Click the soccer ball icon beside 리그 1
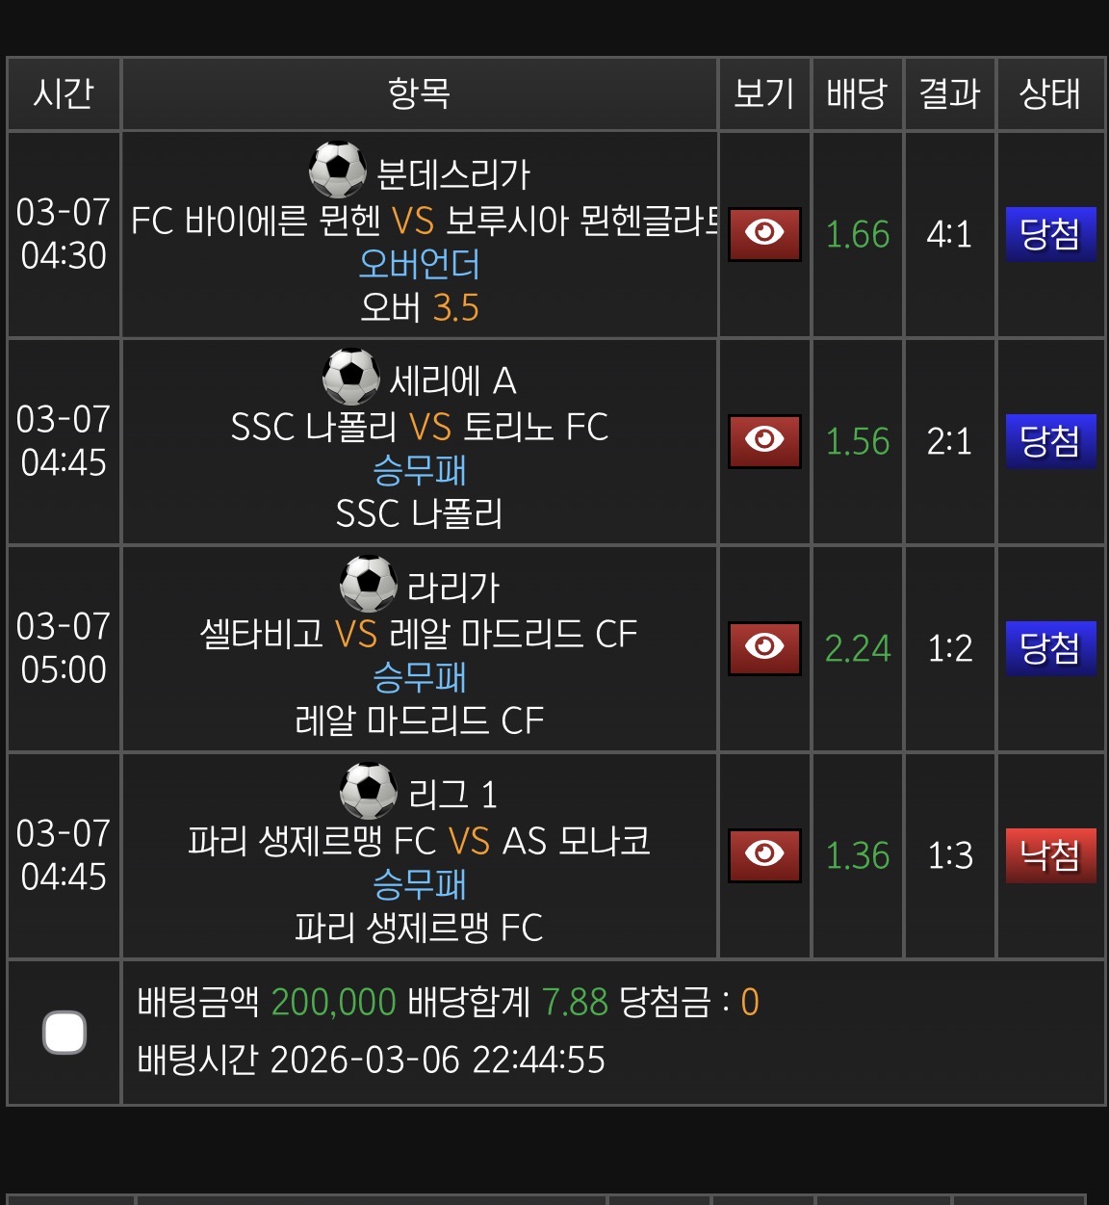This screenshot has width=1109, height=1205. [368, 791]
